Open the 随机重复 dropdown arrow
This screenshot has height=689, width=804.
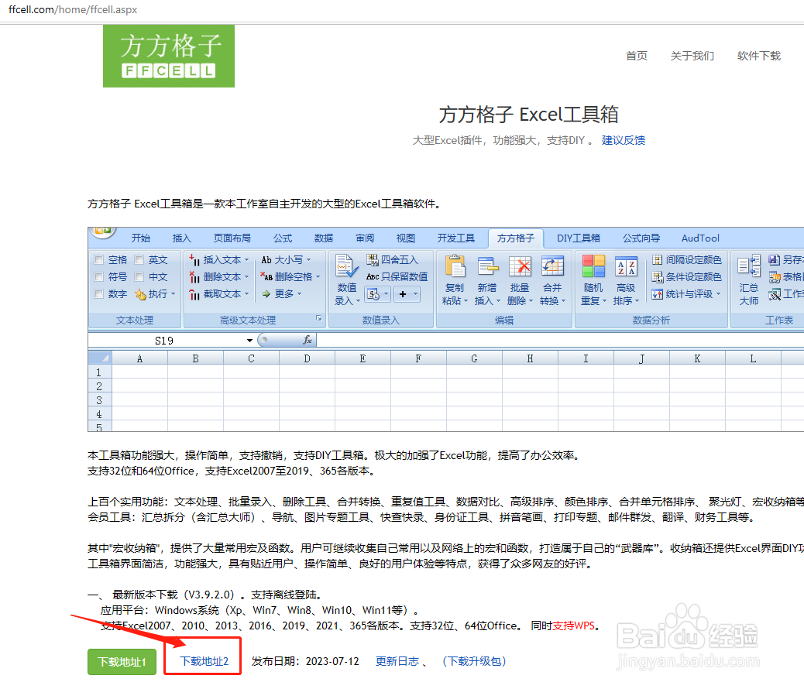point(604,301)
